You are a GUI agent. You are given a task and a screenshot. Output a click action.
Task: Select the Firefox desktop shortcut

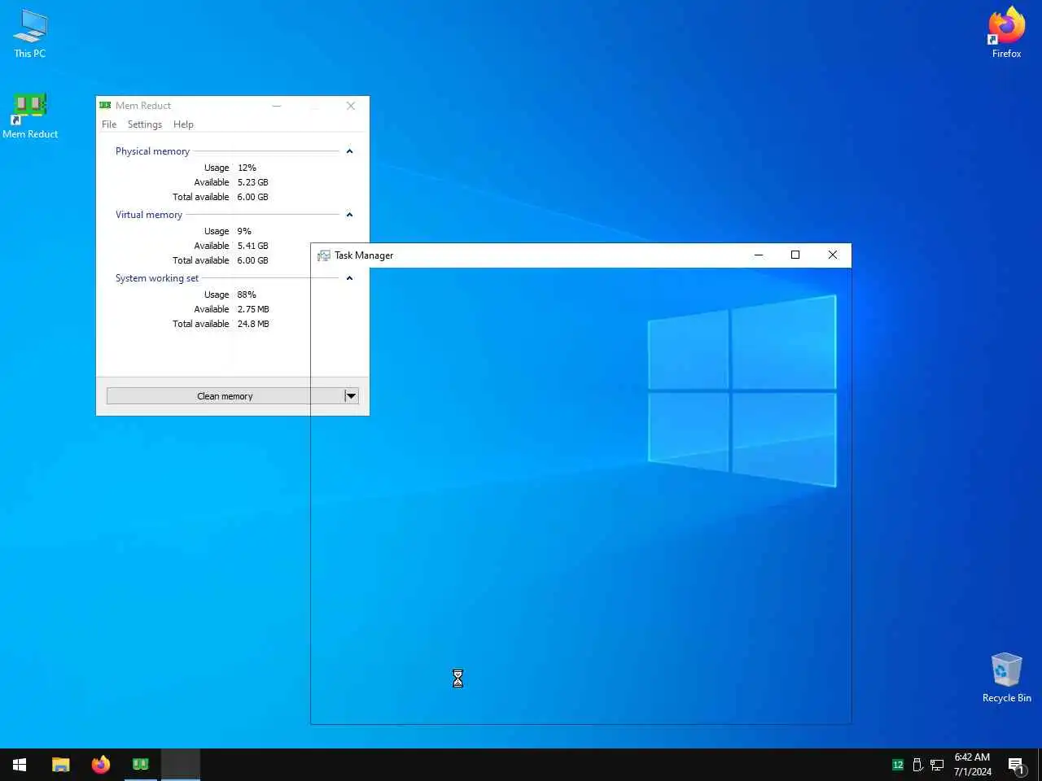pos(1006,33)
